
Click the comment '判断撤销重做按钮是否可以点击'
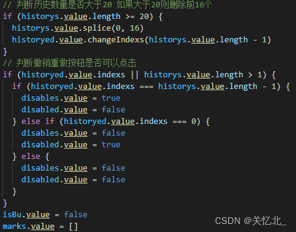(x=70, y=63)
